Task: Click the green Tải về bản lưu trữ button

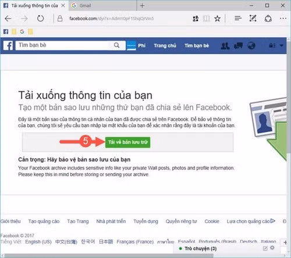Action: pos(127,142)
